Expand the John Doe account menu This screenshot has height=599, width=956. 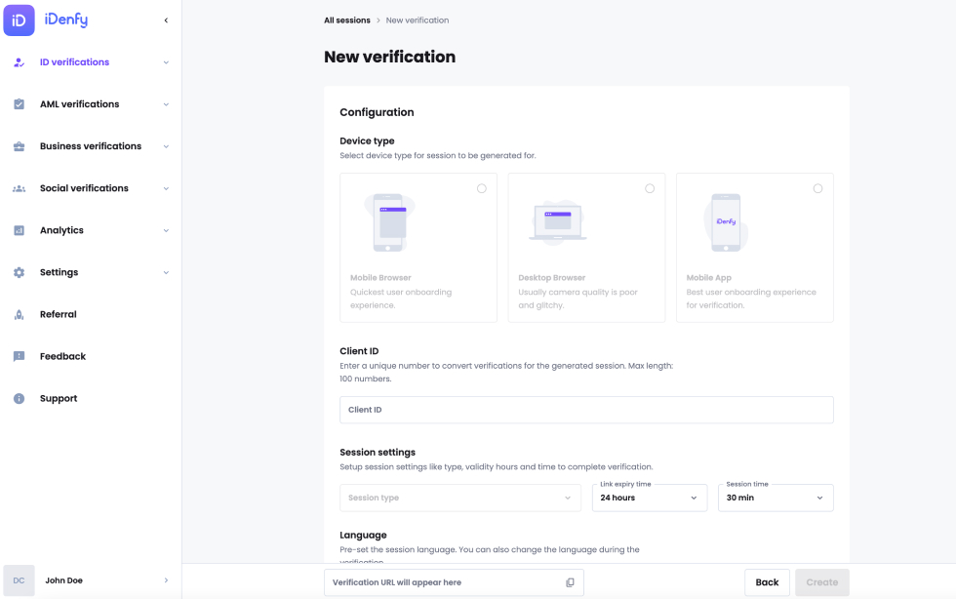tap(88, 580)
